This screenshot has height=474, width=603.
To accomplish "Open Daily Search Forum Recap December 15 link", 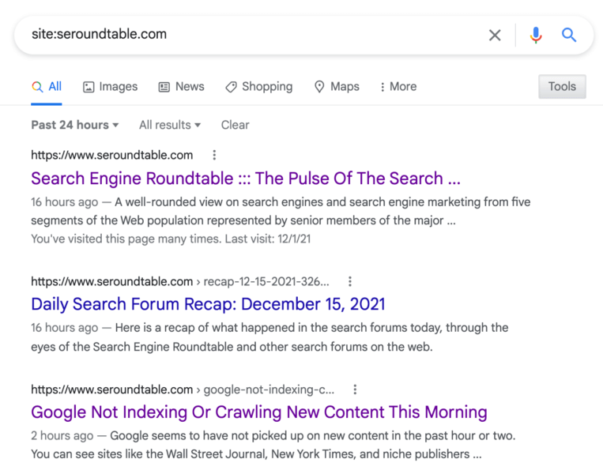I will click(x=208, y=304).
